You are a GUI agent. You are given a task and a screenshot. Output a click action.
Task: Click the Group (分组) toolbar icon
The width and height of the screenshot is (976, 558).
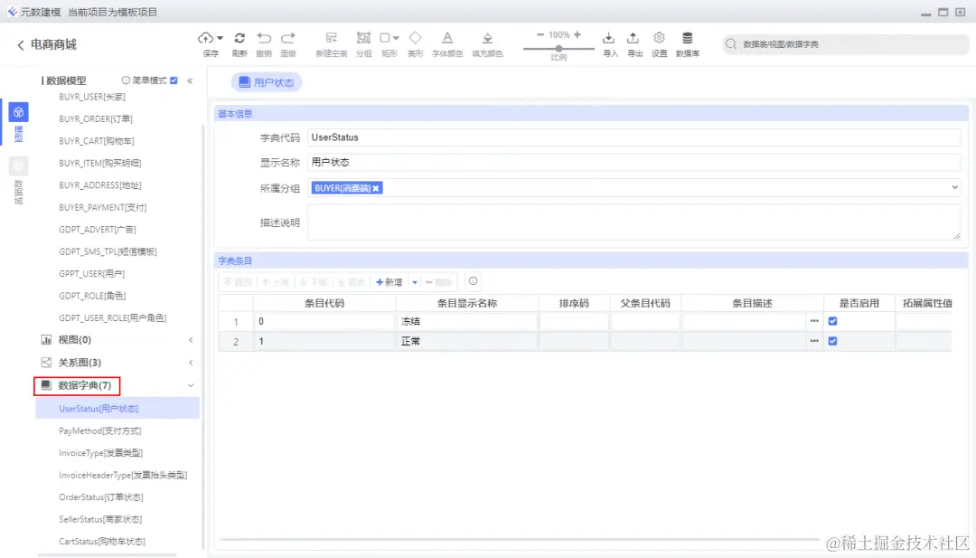pyautogui.click(x=363, y=38)
